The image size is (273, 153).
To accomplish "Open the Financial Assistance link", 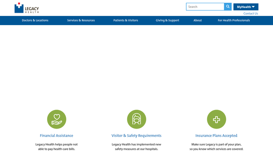I will (x=56, y=135).
